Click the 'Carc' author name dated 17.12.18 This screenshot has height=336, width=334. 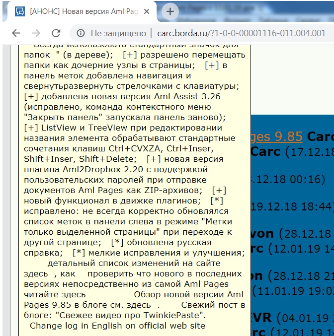click(x=265, y=151)
